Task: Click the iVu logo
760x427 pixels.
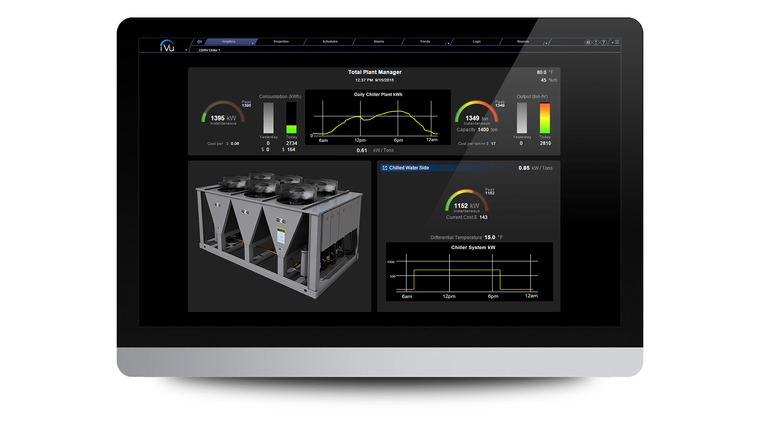Action: [x=167, y=46]
